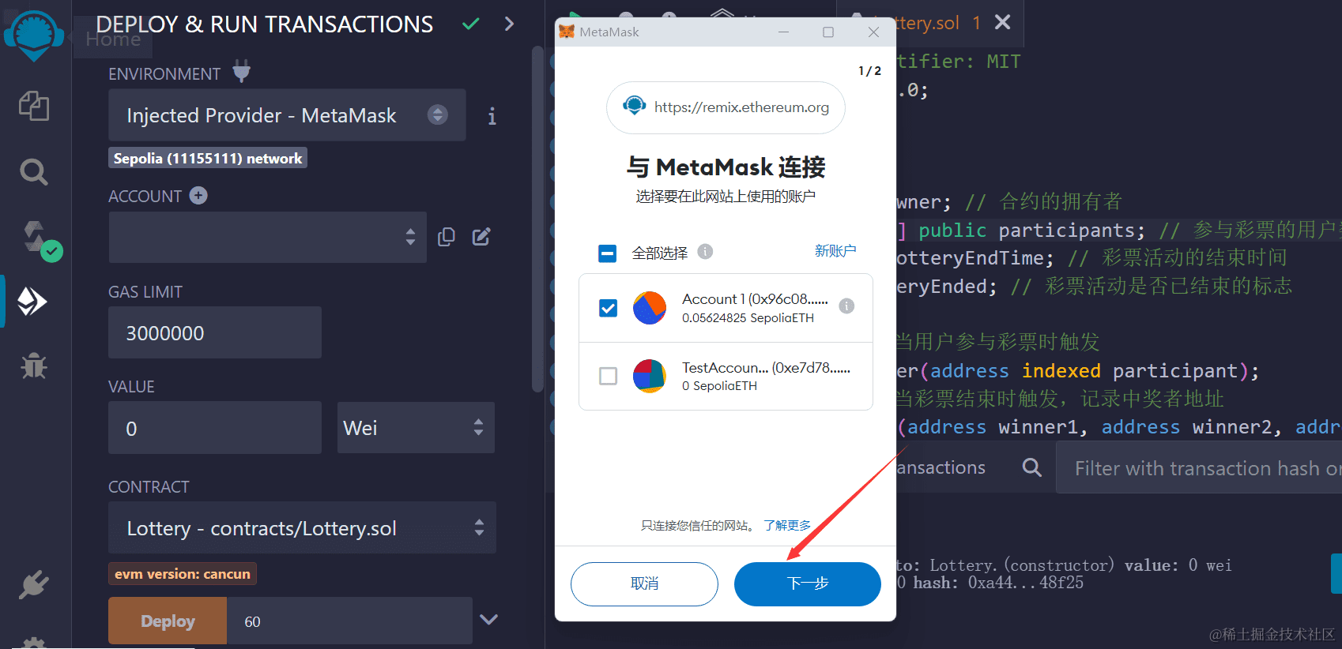This screenshot has width=1342, height=649.
Task: Open Deploy & Run Transactions sidebar icon
Action: click(32, 301)
